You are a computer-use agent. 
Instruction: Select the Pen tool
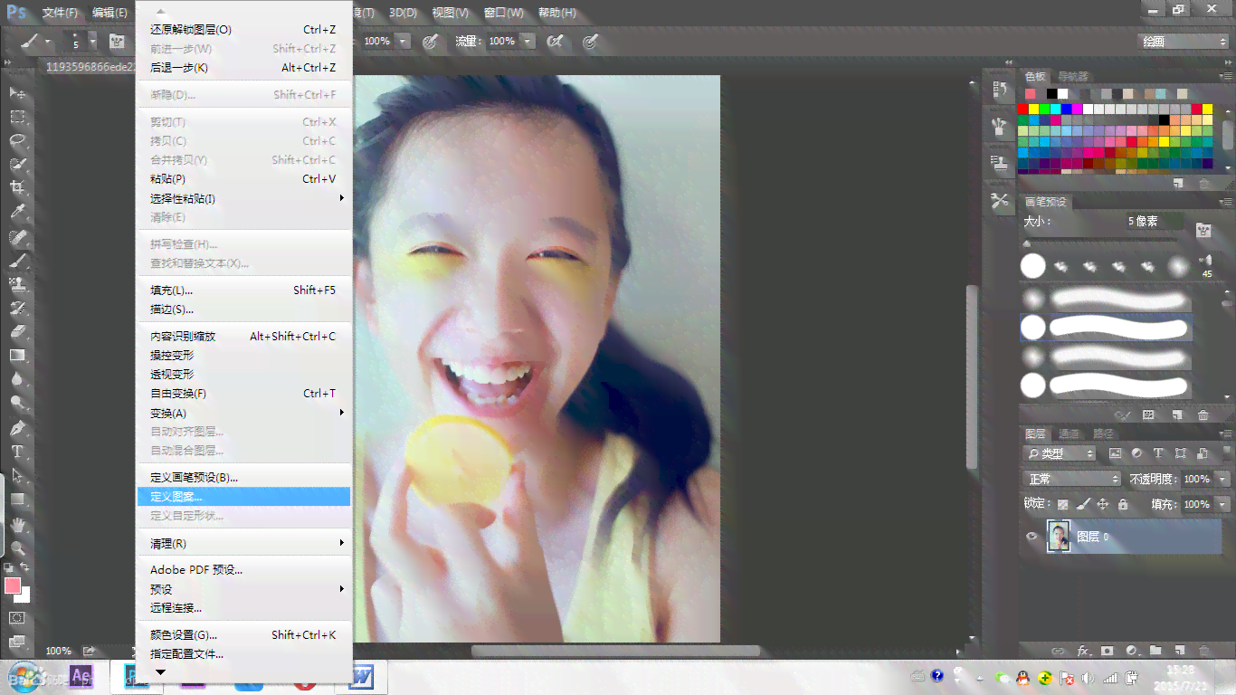[x=17, y=428]
